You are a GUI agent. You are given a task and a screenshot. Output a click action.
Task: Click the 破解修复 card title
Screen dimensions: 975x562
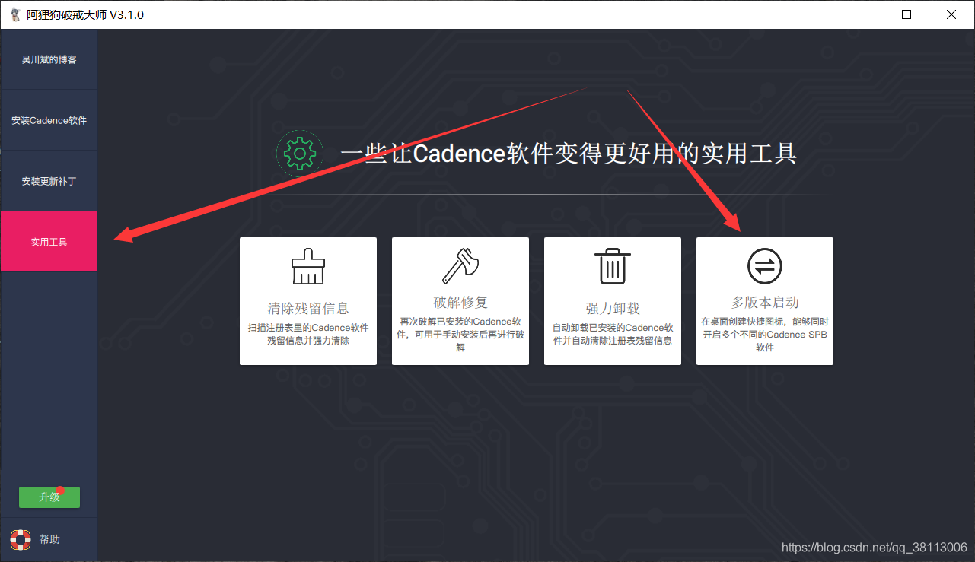click(460, 302)
